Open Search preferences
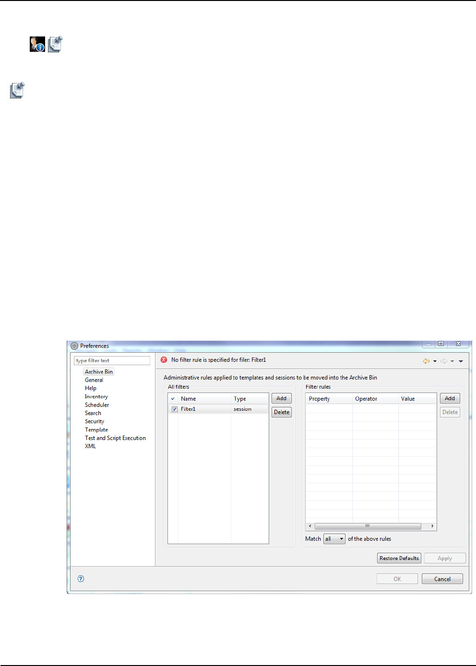Image resolution: width=476 pixels, height=666 pixels. click(x=93, y=413)
